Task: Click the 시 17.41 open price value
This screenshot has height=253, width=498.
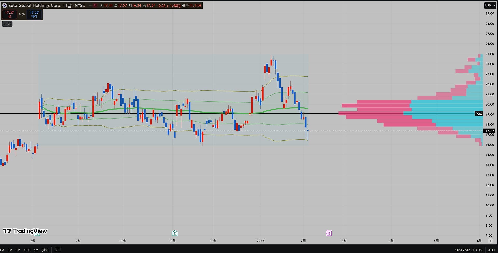Action: coord(106,5)
